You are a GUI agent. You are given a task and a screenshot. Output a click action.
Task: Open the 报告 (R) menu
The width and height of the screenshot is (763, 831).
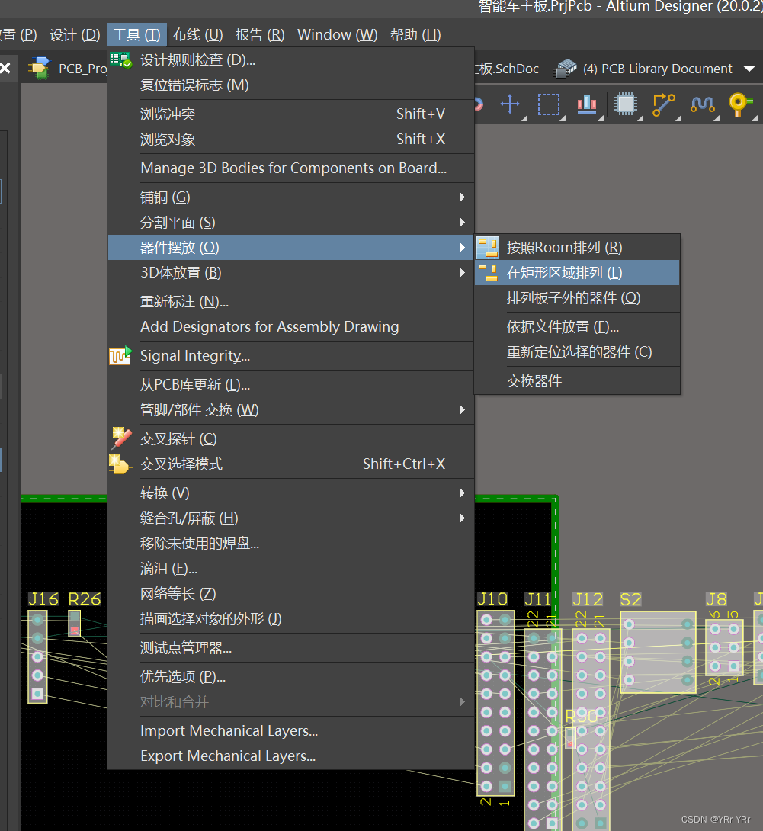click(260, 35)
